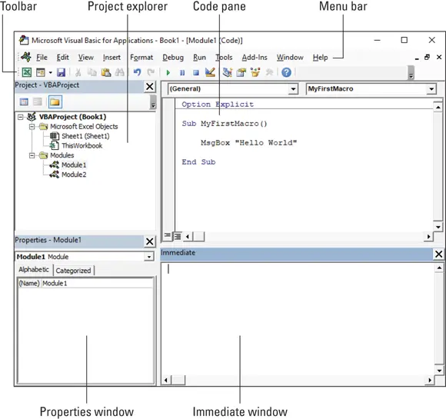Click Immediate window horizontal scroll left arrow
The width and height of the screenshot is (446, 419).
(166, 380)
